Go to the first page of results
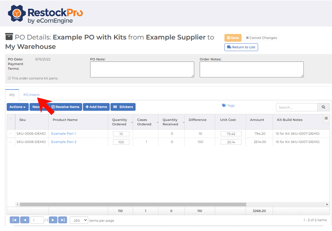 (14, 220)
